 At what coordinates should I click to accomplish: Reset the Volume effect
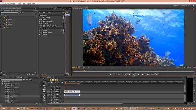click(x=63, y=30)
